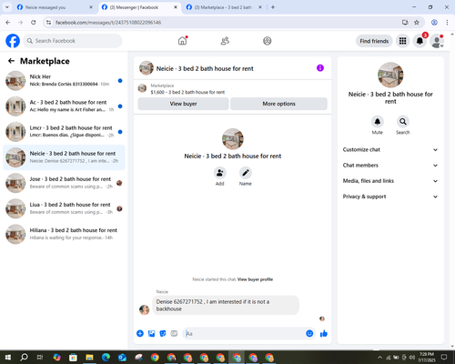Click the purple conversation info icon
Screen dimensions: 455x364
[320, 68]
